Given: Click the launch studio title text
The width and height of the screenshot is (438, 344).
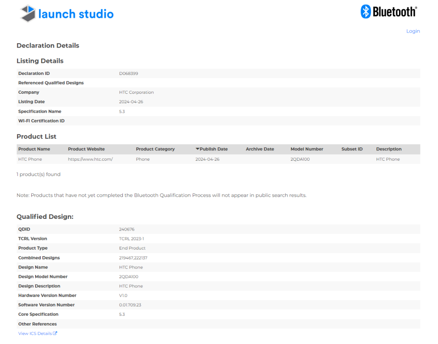Looking at the screenshot, I should [x=76, y=14].
